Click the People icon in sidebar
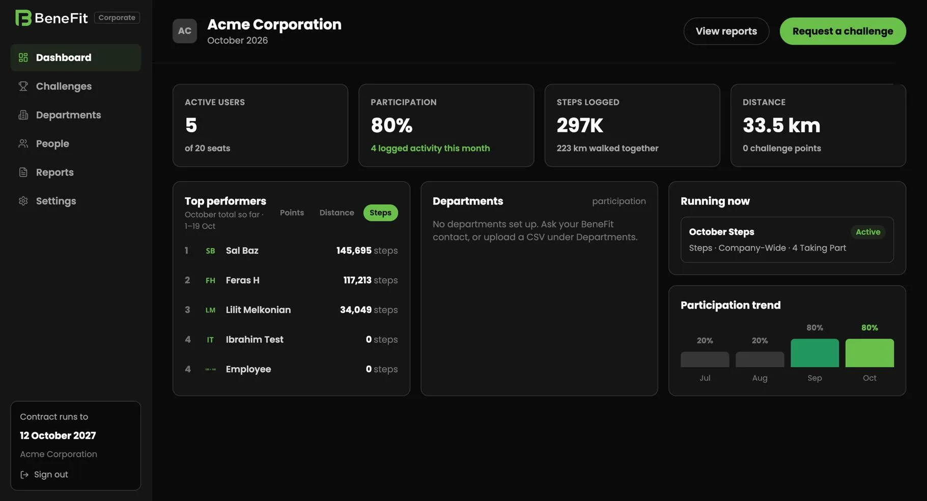 coord(23,143)
